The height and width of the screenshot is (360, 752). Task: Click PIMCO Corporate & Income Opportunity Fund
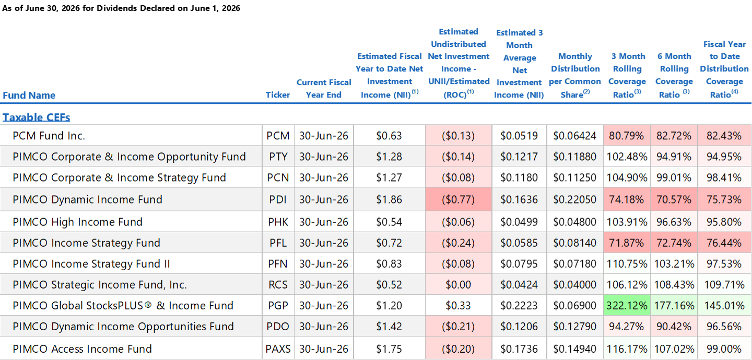(x=130, y=157)
